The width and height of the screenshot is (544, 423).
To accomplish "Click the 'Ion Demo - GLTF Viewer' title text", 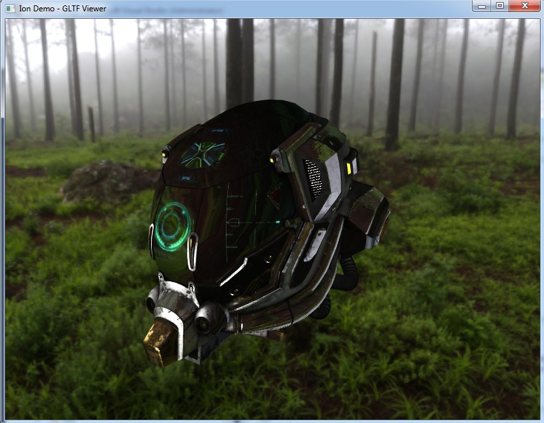I will (x=62, y=8).
